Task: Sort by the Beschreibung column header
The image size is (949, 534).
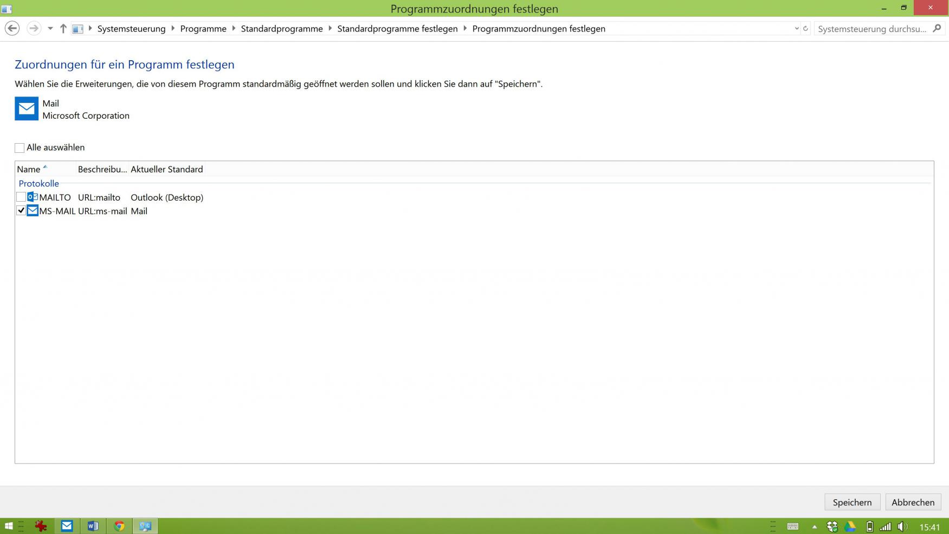Action: click(102, 169)
